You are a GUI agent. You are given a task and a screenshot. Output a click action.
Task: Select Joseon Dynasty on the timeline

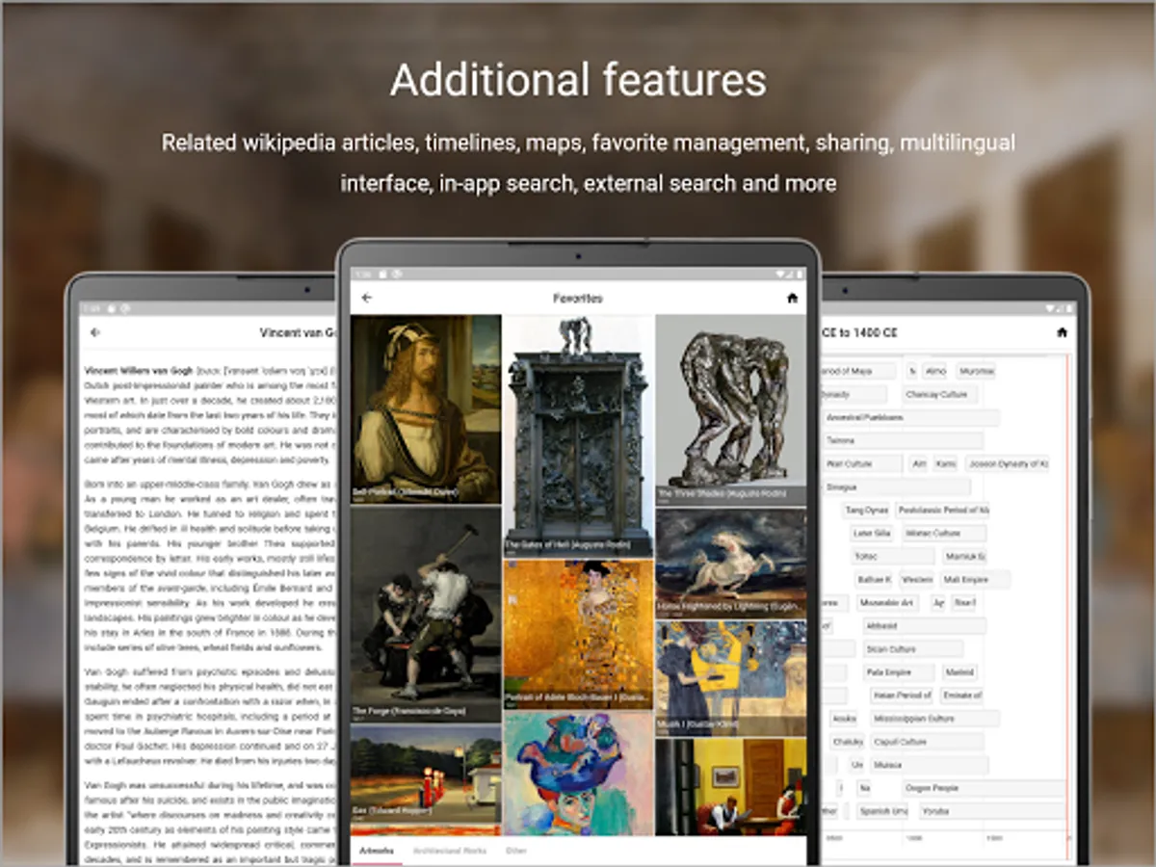(1007, 463)
